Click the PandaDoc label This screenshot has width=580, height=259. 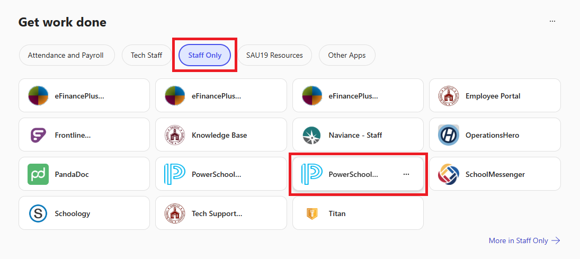coord(72,174)
